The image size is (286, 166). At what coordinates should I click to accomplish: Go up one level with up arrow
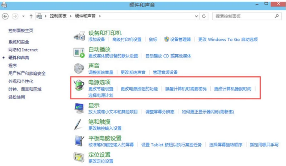coord(31,16)
